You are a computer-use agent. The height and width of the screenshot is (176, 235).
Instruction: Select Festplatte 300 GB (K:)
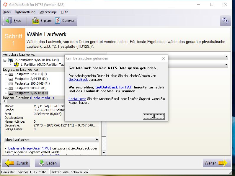pyautogui.click(x=31, y=88)
